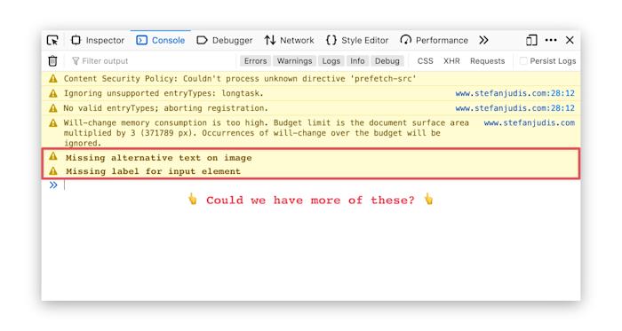The width and height of the screenshot is (622, 331).
Task: Toggle the Debug filter
Action: tap(387, 61)
